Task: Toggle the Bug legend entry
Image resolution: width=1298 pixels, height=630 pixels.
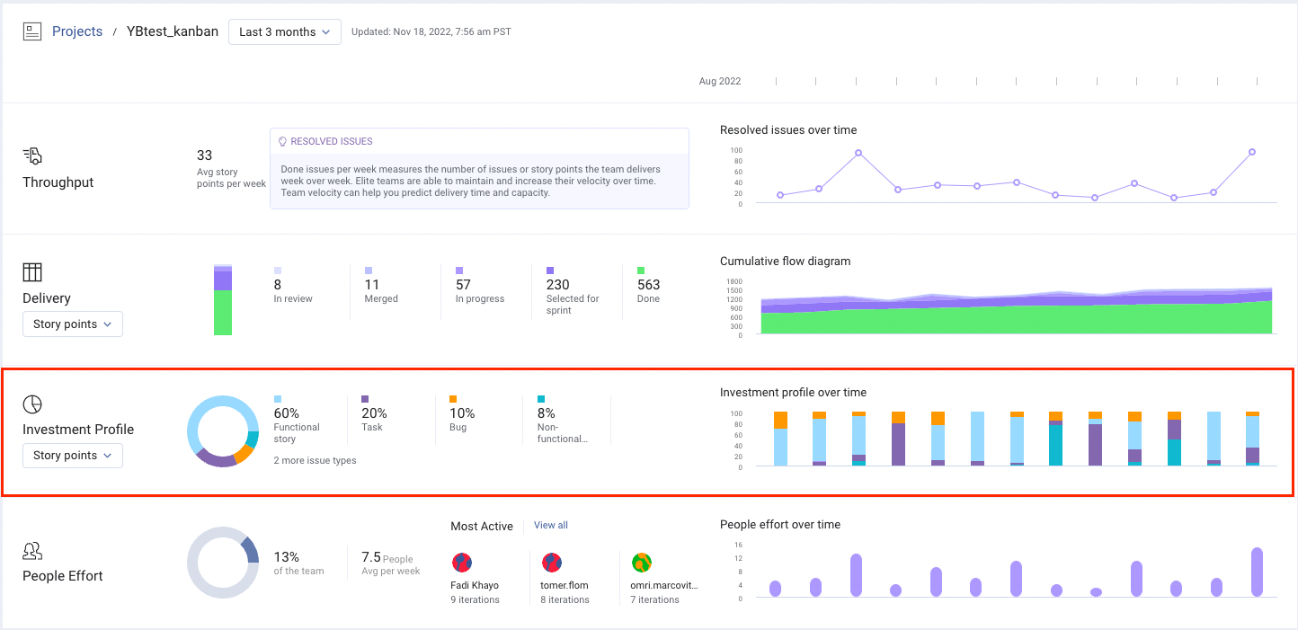Action: [460, 420]
